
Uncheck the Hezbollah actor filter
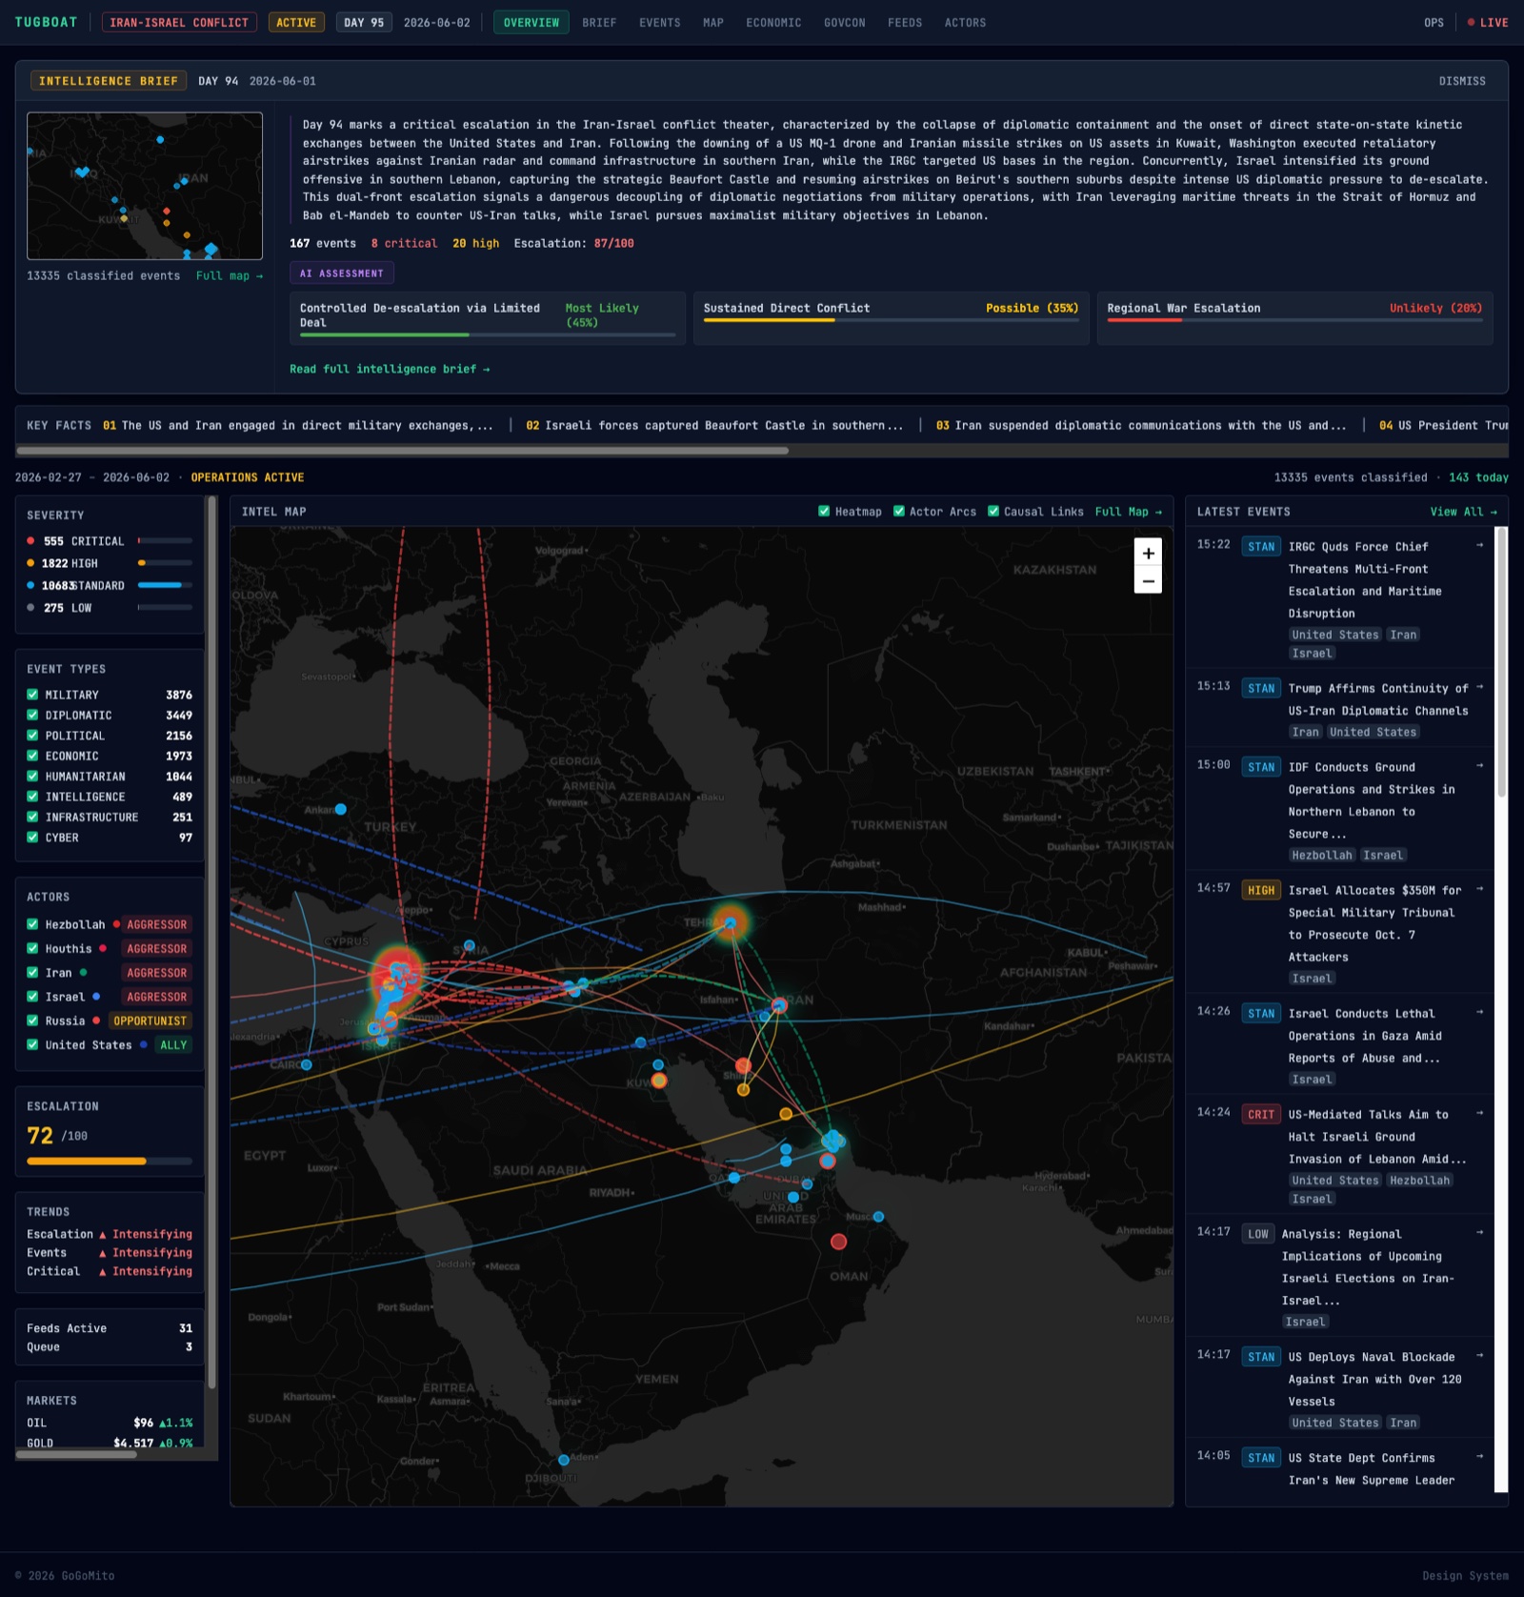[32, 924]
